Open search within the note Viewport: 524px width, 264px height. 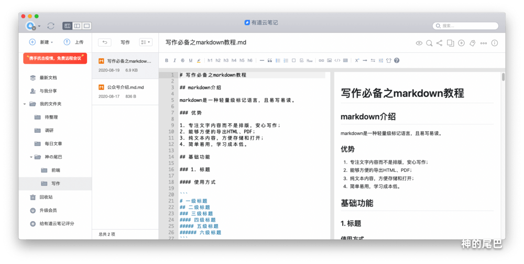tap(429, 43)
